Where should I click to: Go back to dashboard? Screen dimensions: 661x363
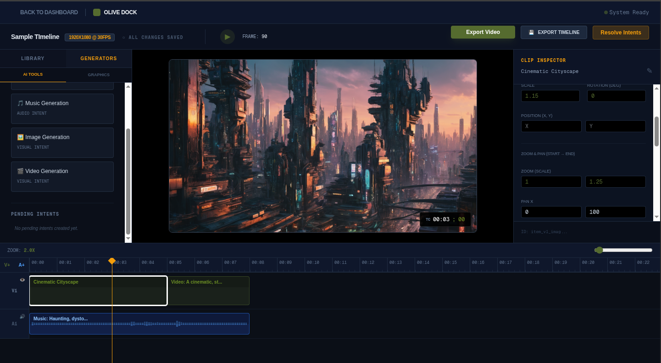click(x=49, y=12)
